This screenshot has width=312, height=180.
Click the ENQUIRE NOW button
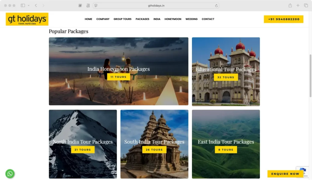pos(285,174)
